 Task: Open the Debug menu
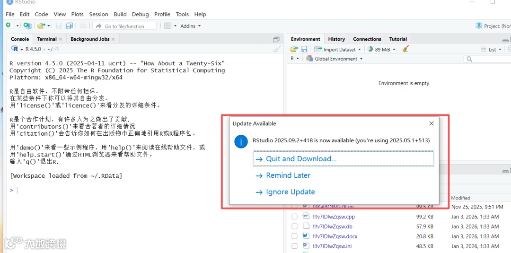coord(141,14)
